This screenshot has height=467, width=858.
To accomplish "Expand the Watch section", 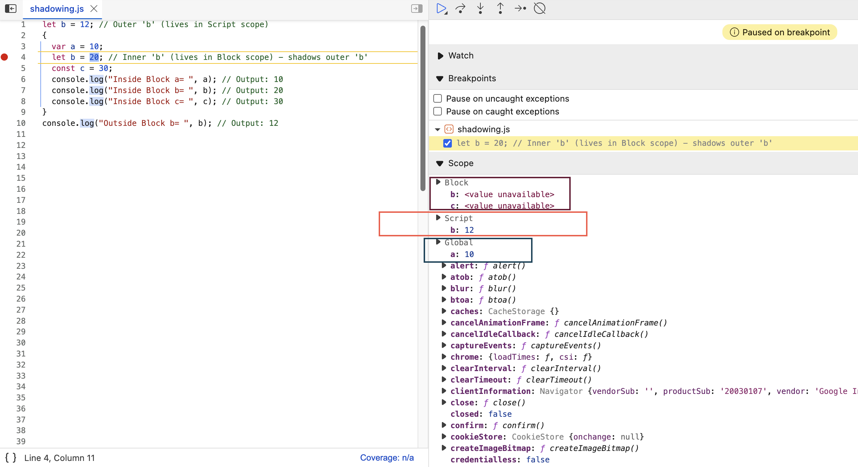I will coord(440,56).
